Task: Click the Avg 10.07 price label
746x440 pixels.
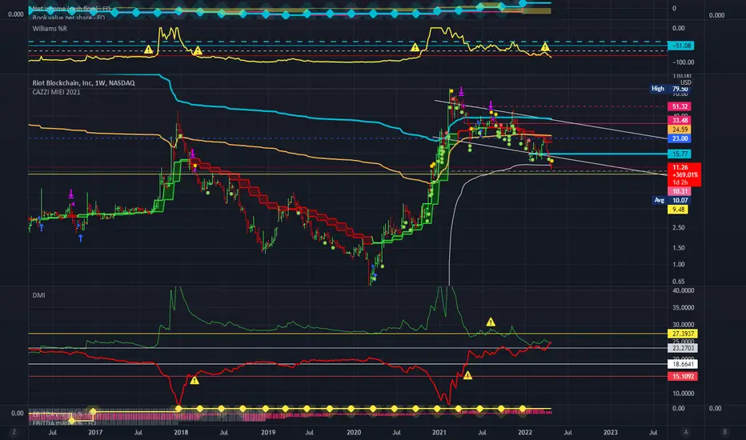Action: point(672,200)
